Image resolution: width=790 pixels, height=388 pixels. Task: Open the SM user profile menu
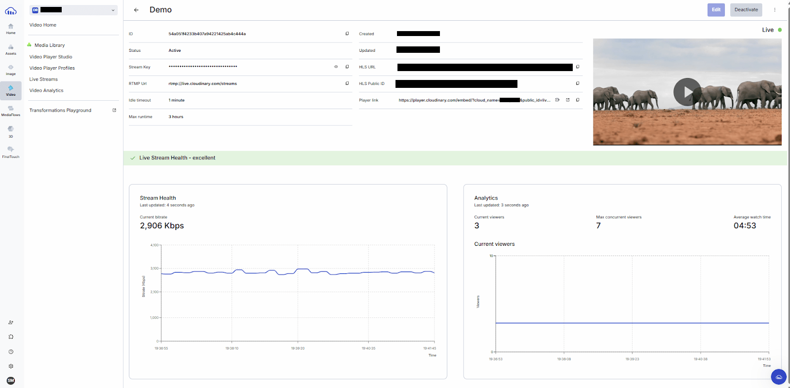tap(11, 381)
